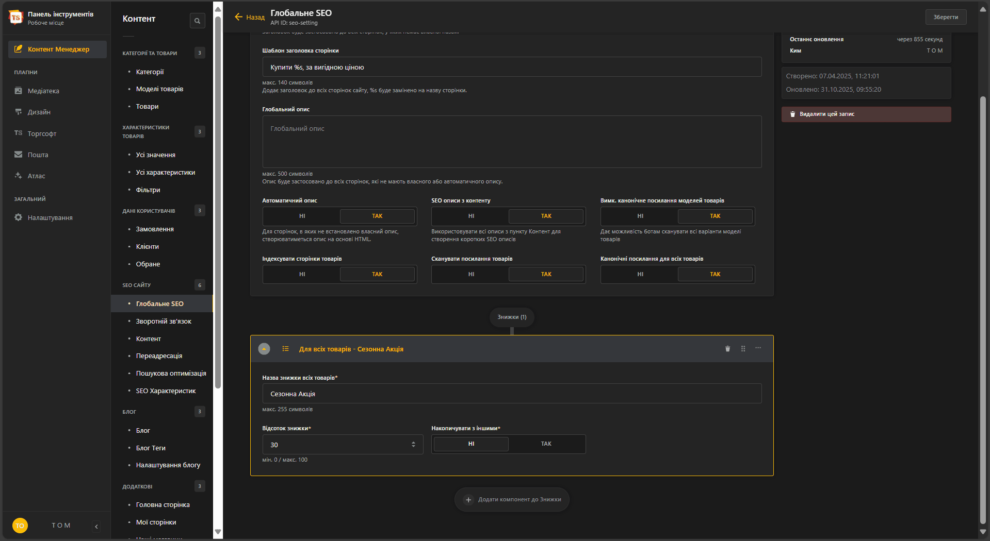Open Зворотній зв'язок in SEO сайту
The height and width of the screenshot is (541, 990).
click(x=163, y=322)
